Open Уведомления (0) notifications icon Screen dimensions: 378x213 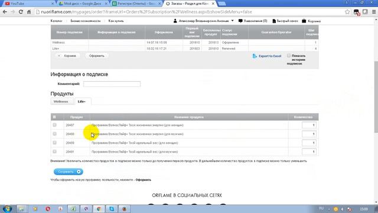click(x=253, y=21)
